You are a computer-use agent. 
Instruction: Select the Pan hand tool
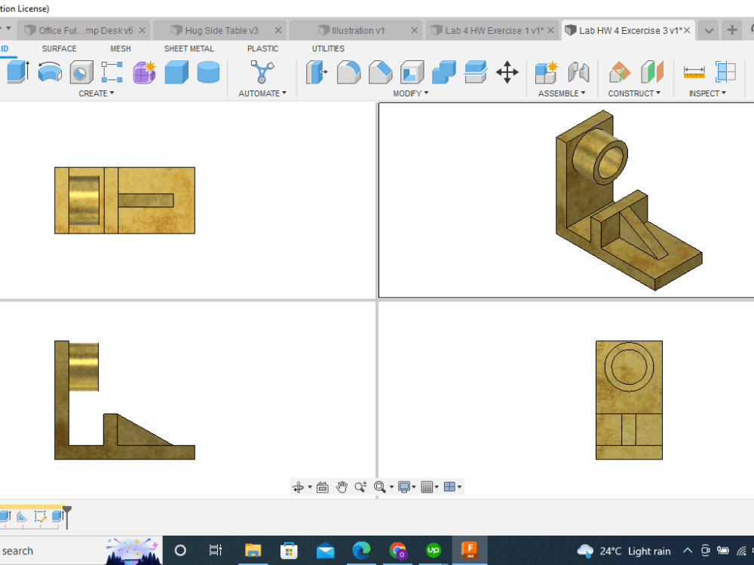coord(342,487)
